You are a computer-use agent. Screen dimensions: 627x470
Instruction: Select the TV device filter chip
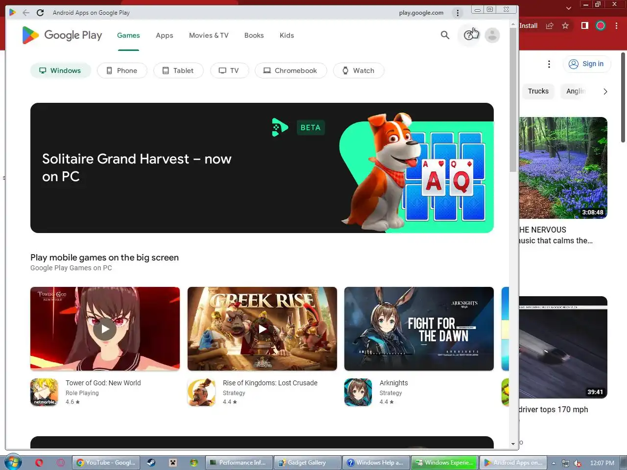[229, 70]
